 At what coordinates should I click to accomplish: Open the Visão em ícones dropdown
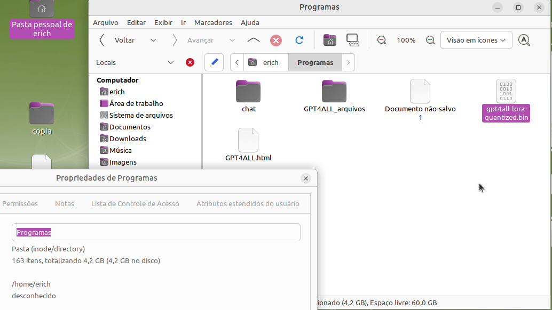(x=476, y=40)
